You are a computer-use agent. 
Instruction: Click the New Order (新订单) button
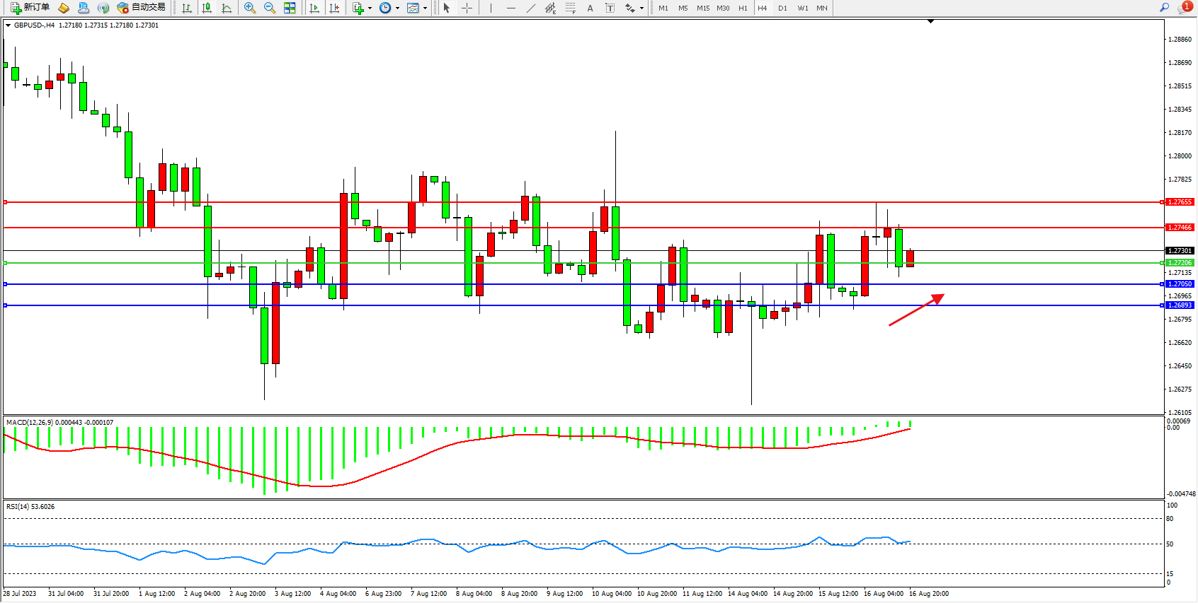click(30, 8)
